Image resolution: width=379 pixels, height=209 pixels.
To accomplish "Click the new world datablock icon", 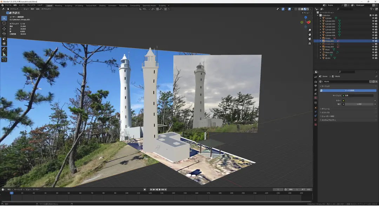I will click(373, 82).
